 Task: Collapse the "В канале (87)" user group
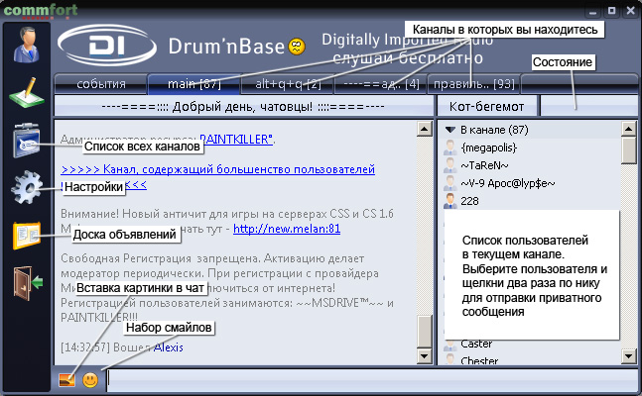point(450,130)
